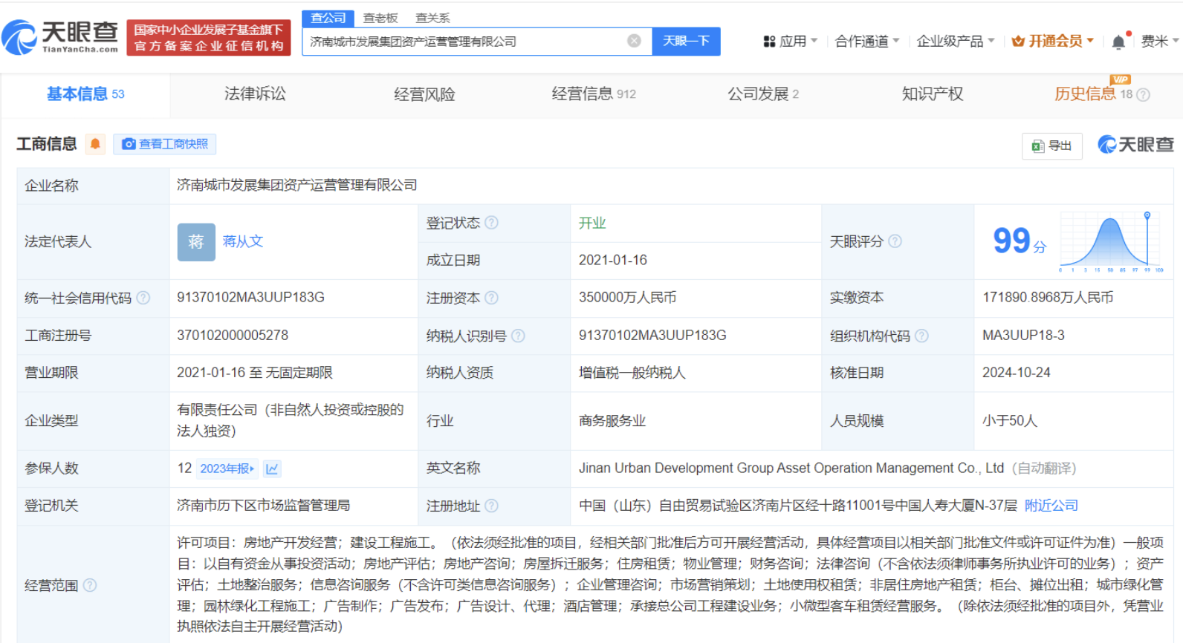Expand the 企业级产品 dropdown

(x=955, y=42)
